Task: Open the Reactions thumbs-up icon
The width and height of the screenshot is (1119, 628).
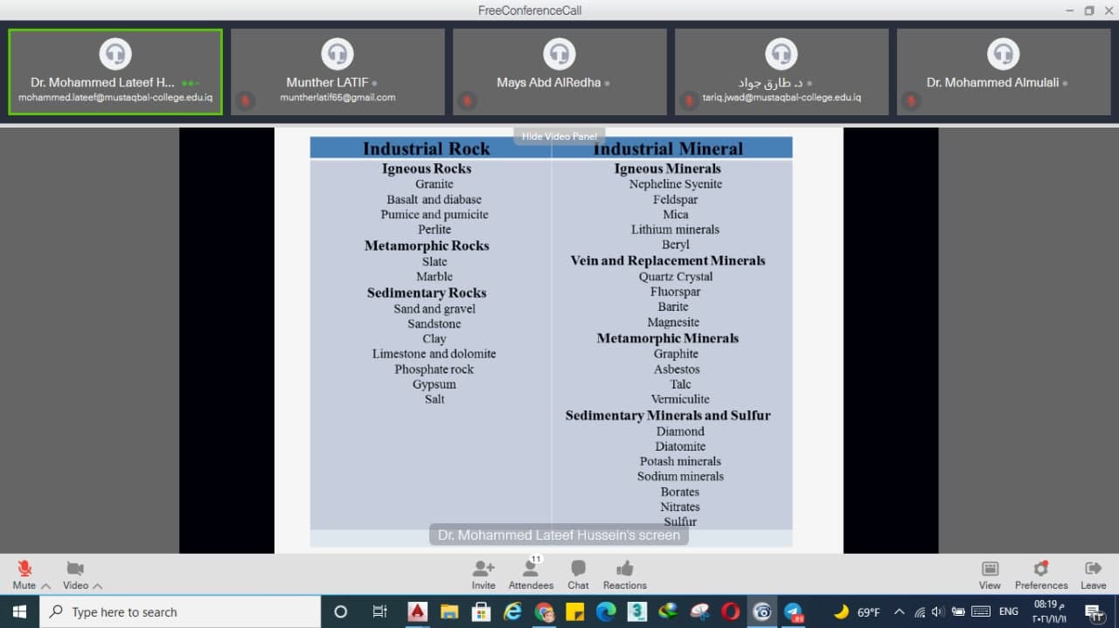Action: 624,569
